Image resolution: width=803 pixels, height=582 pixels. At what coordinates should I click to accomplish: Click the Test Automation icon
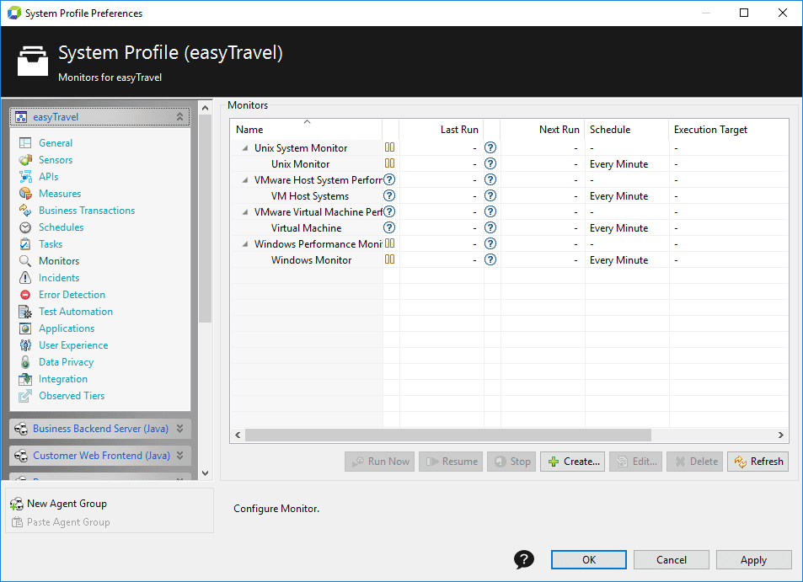[25, 312]
